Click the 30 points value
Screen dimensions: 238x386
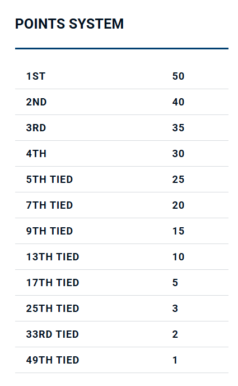coord(178,154)
